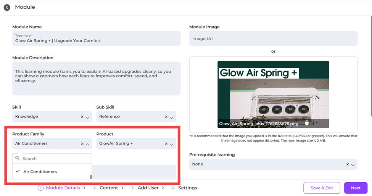Clear the Pre-requisite learning selection
The image size is (372, 196).
[347, 164]
